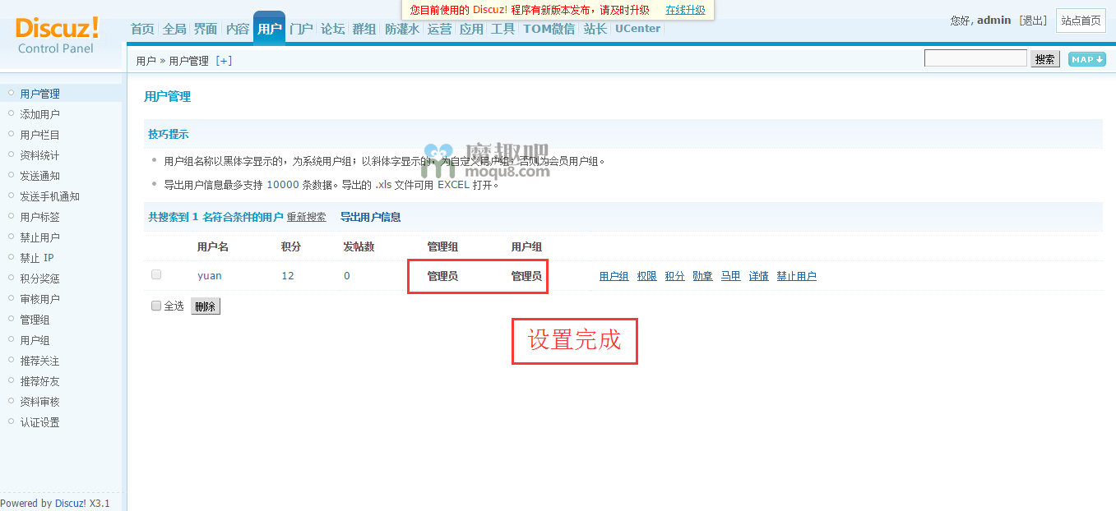Open 资料统计 in the sidebar
The image size is (1116, 511).
point(39,155)
